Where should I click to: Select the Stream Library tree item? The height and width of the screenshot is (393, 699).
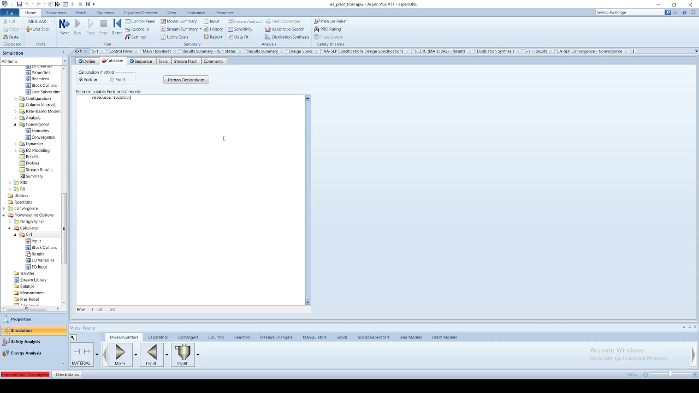click(x=30, y=280)
